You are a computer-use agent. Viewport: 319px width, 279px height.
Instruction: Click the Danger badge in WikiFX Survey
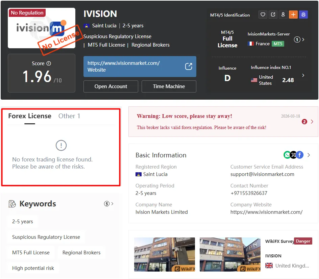303,241
